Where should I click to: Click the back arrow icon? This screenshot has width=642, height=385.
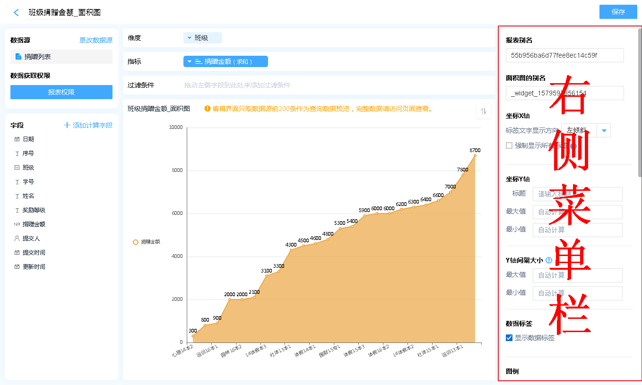(17, 13)
